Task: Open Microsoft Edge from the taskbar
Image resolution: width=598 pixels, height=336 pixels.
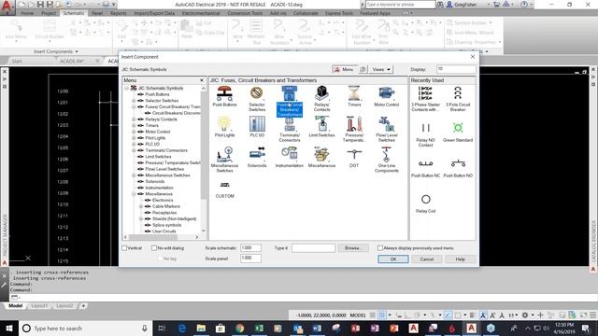Action: 182,328
